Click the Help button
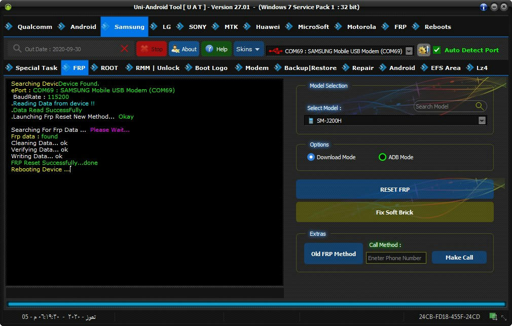The image size is (512, 326). (x=216, y=49)
